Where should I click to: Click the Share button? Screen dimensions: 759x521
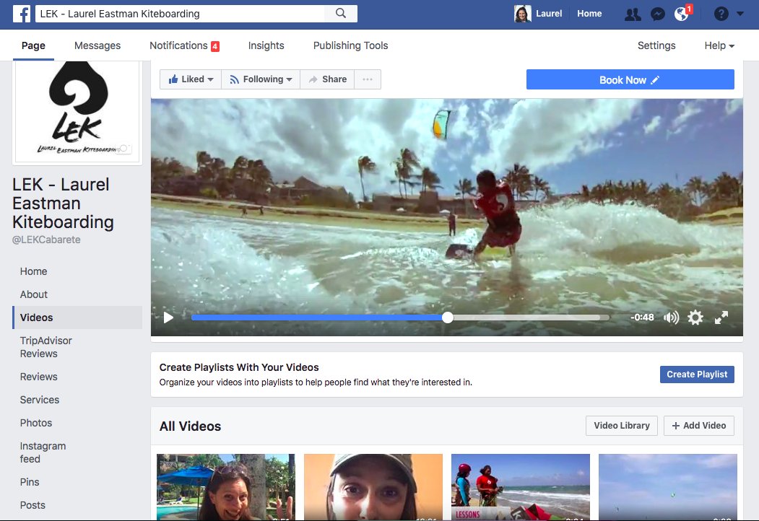click(x=327, y=79)
